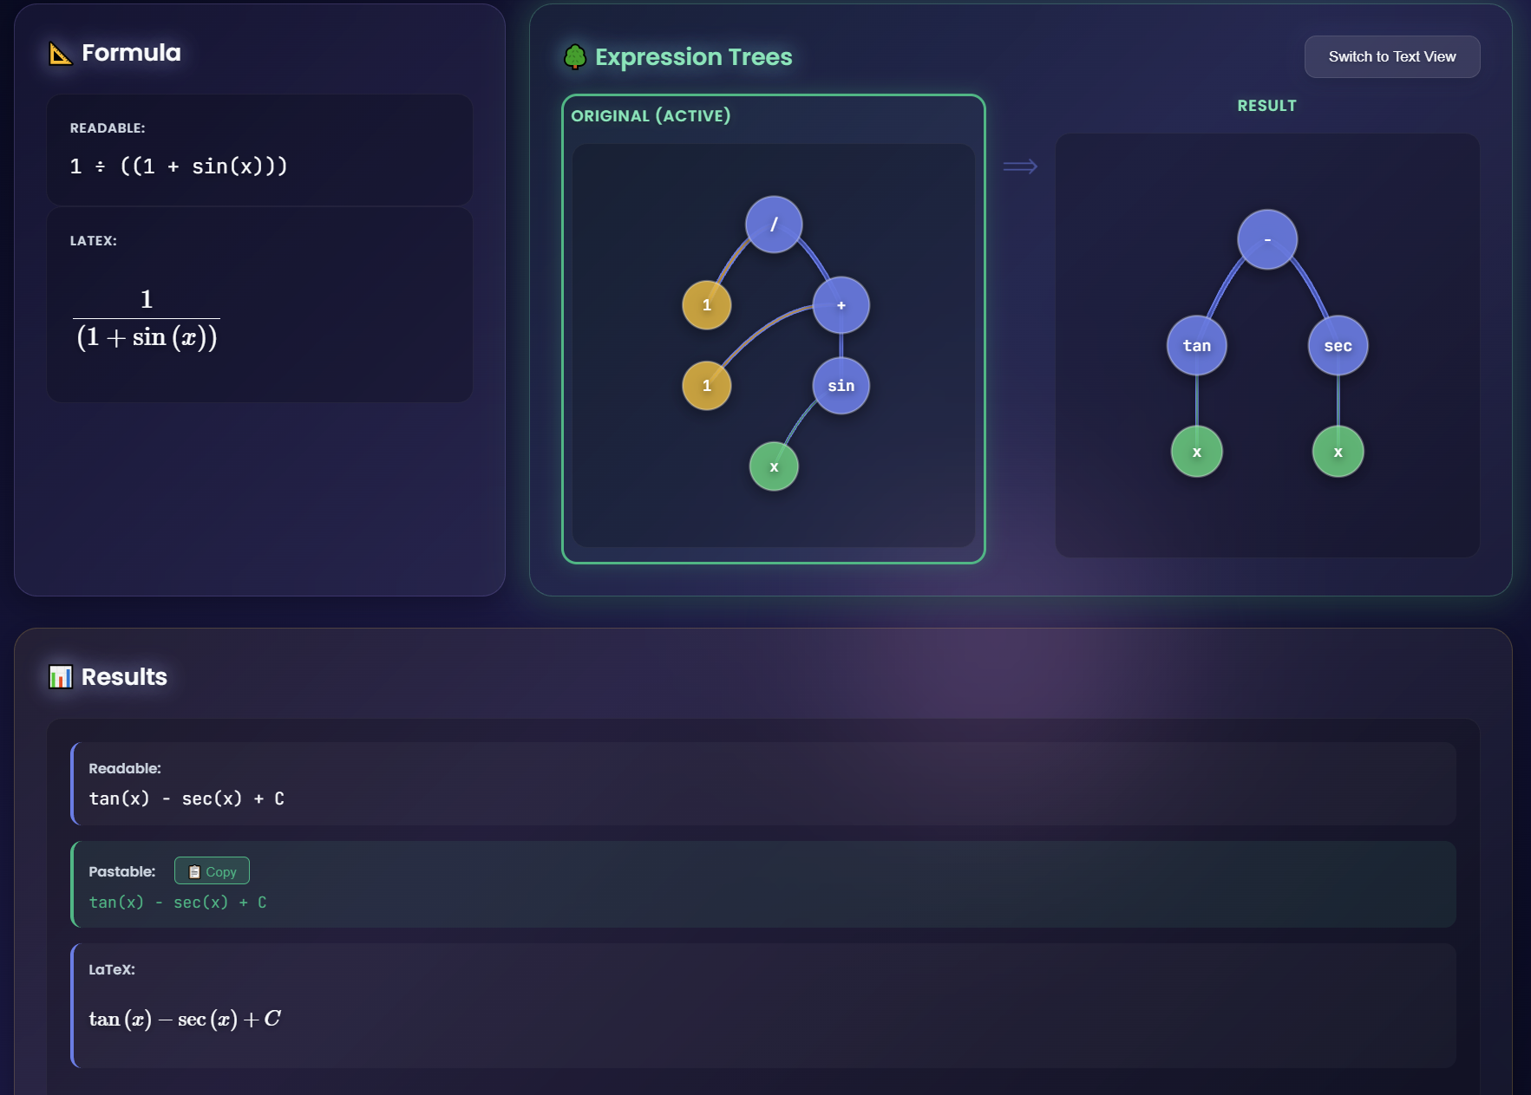
Task: Click the x leaf under sin node
Action: [x=774, y=466]
